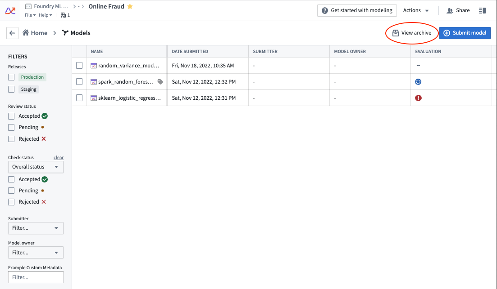Click the Example Custom Metadata filter field
Image resolution: width=497 pixels, height=289 pixels.
[36, 277]
